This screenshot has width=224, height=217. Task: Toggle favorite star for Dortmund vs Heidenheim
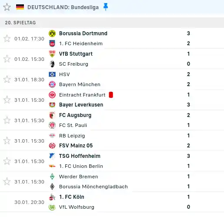pos(7,39)
